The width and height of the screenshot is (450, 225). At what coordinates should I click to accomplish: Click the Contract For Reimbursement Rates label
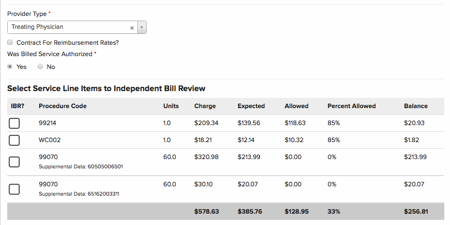68,43
